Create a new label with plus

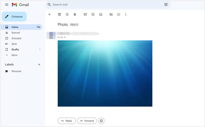click(x=39, y=65)
